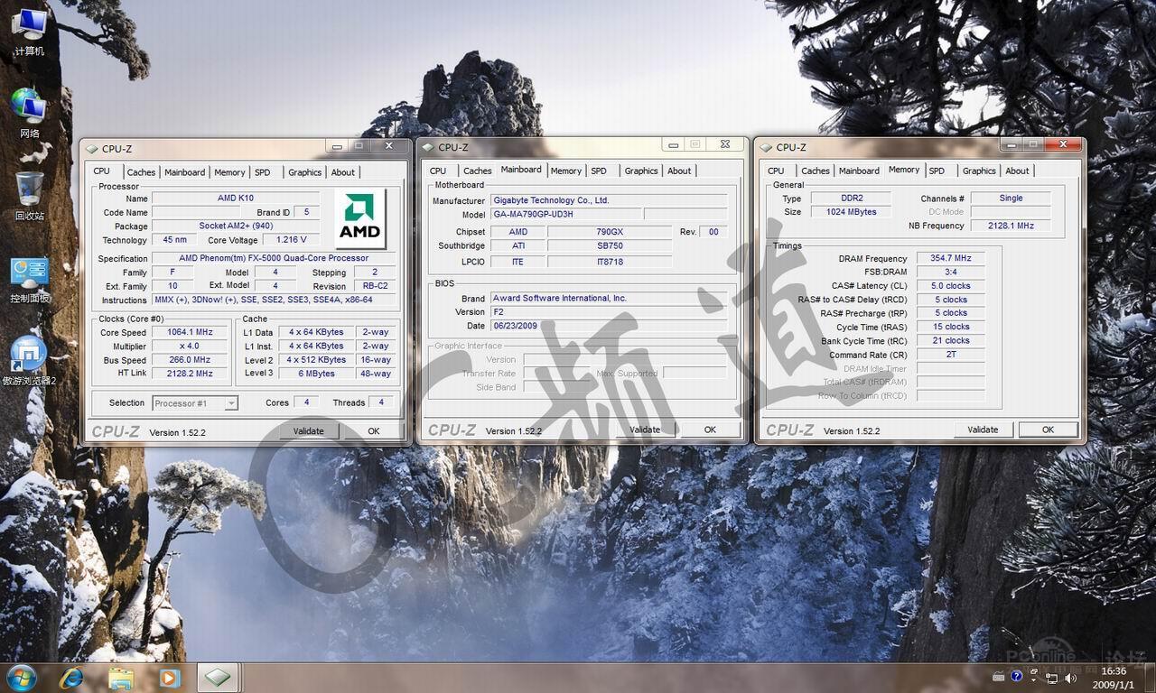Screen dimensions: 1156x693
Task: Switch to Caches tab in right CPU-Z window
Action: (x=816, y=171)
